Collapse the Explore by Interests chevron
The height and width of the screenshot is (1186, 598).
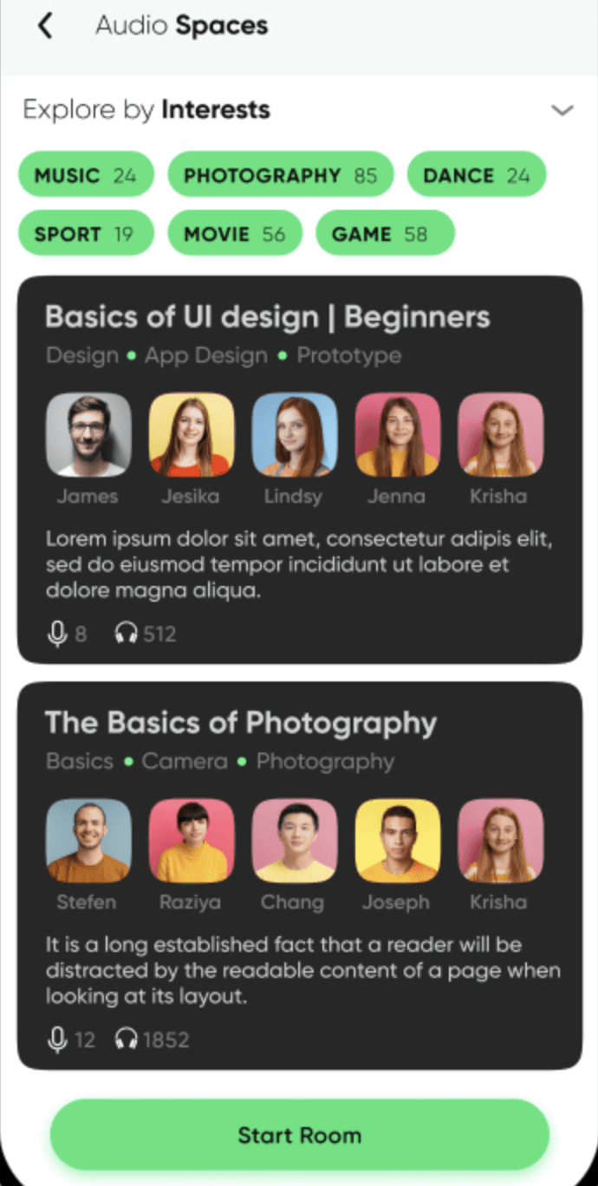point(562,110)
